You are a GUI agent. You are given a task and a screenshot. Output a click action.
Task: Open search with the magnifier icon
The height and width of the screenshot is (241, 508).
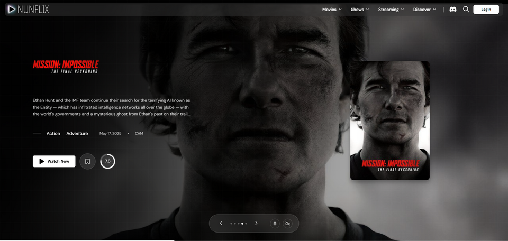point(466,10)
